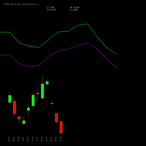146x146 pixels.
Task: Click the small green doji candle for 22 Apr
Action: tap(52, 103)
